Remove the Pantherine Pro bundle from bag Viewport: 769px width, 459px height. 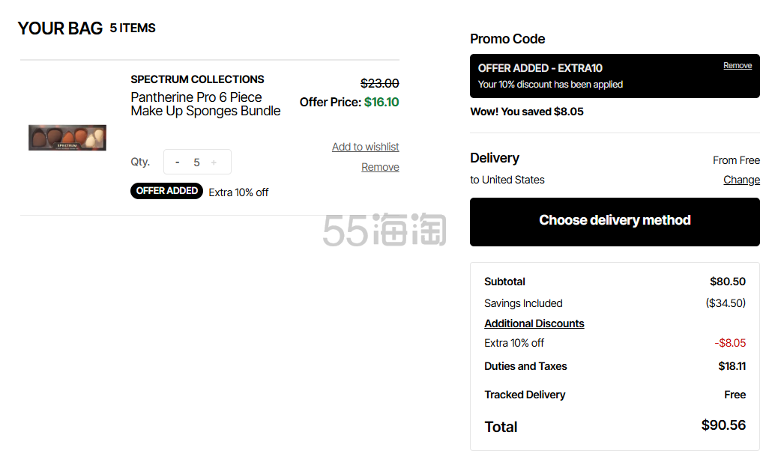click(380, 167)
